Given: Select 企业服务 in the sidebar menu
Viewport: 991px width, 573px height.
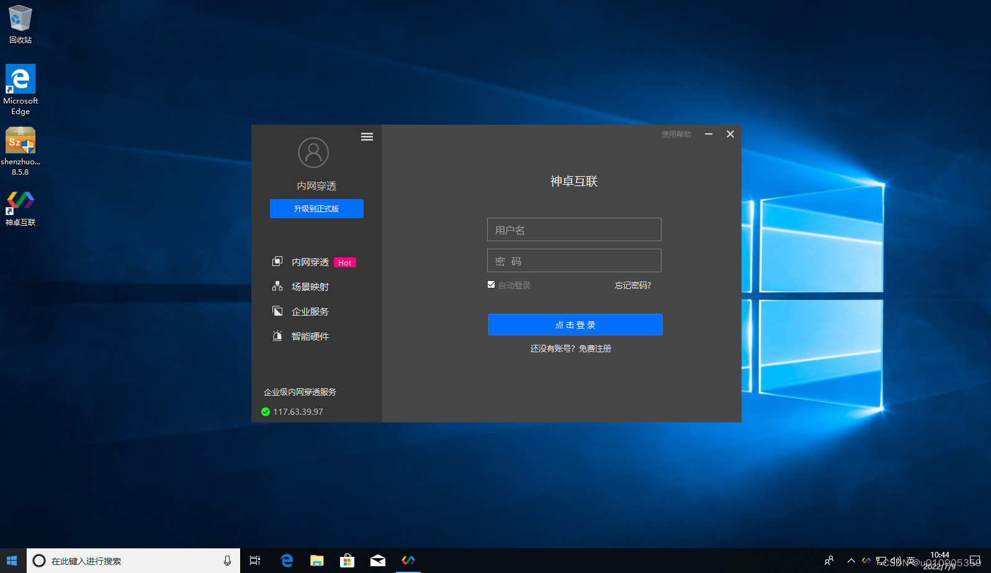Looking at the screenshot, I should [310, 312].
